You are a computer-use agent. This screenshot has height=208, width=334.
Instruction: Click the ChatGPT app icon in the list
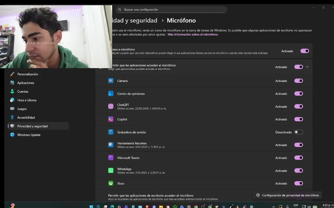[x=111, y=106]
